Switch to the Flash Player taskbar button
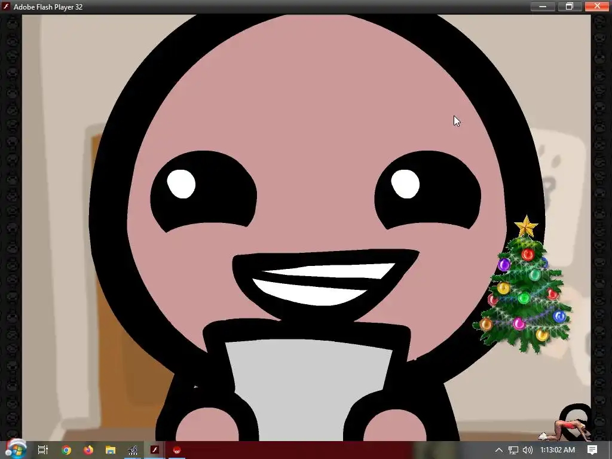Viewport: 612px width, 459px height. pyautogui.click(x=155, y=450)
